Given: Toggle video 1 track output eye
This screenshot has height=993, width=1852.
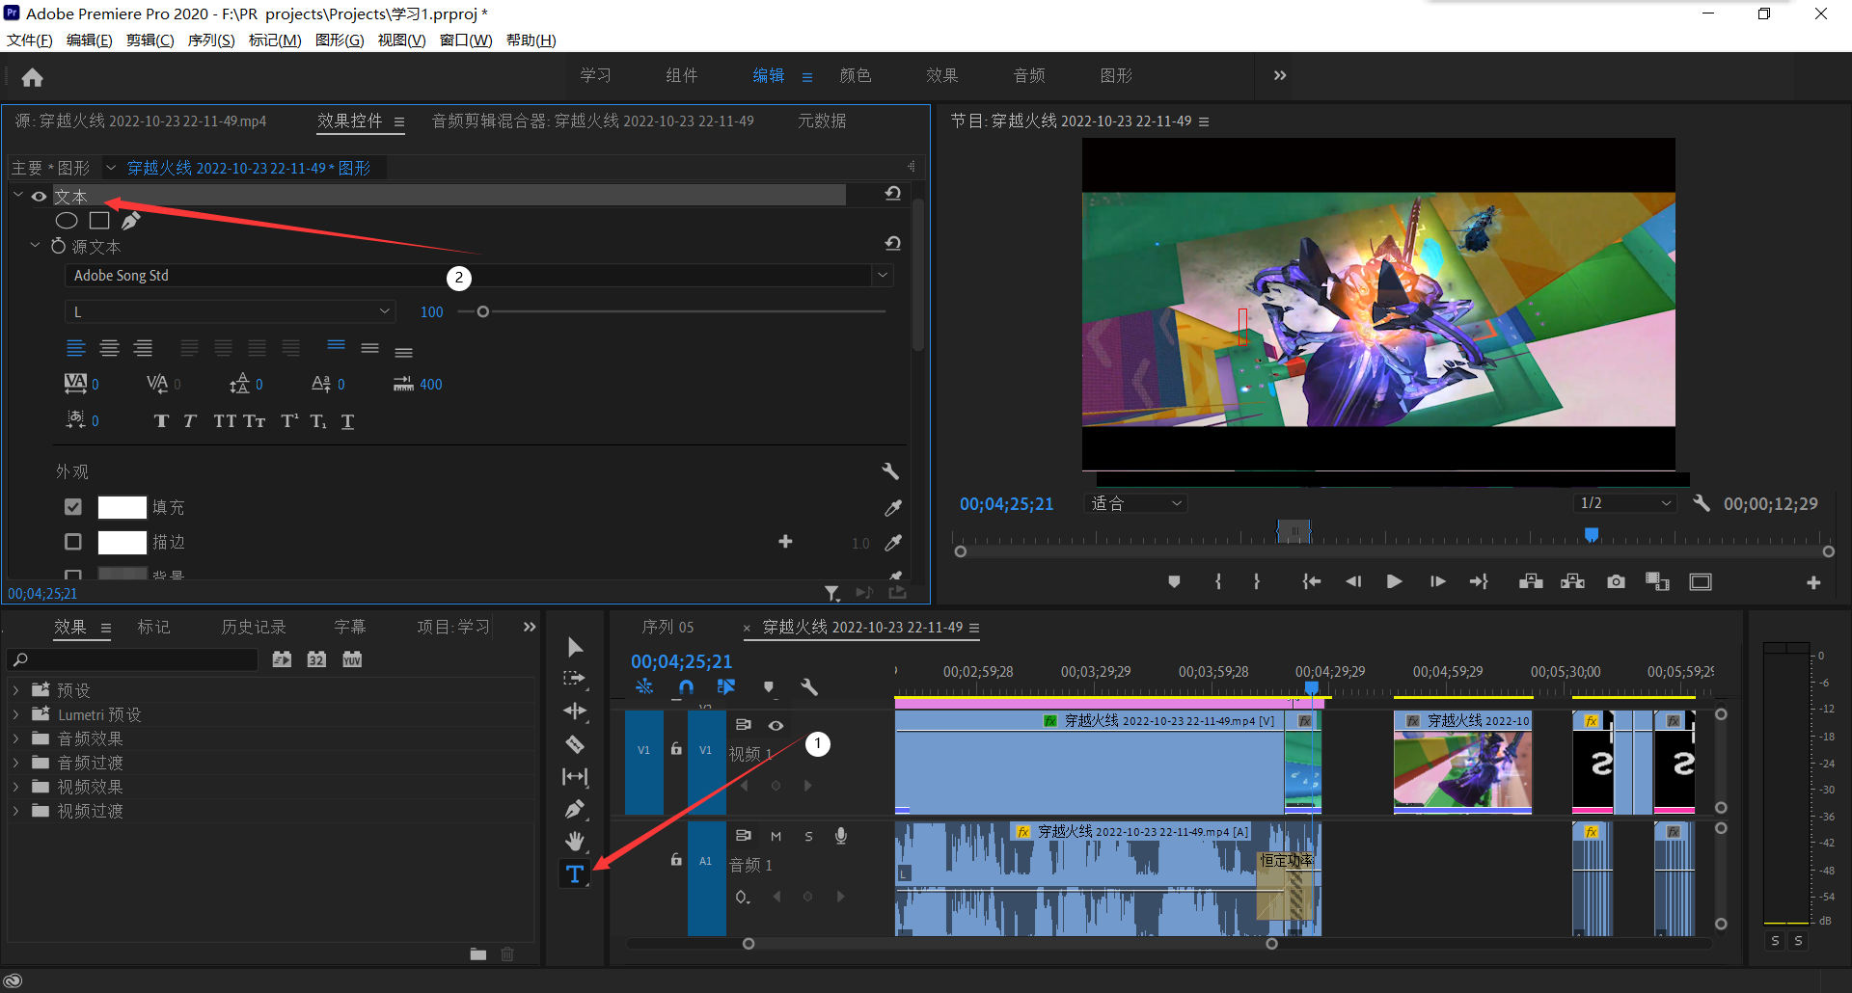Looking at the screenshot, I should click(776, 725).
